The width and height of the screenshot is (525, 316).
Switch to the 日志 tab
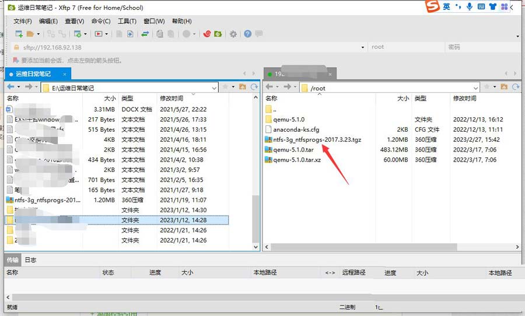click(30, 260)
